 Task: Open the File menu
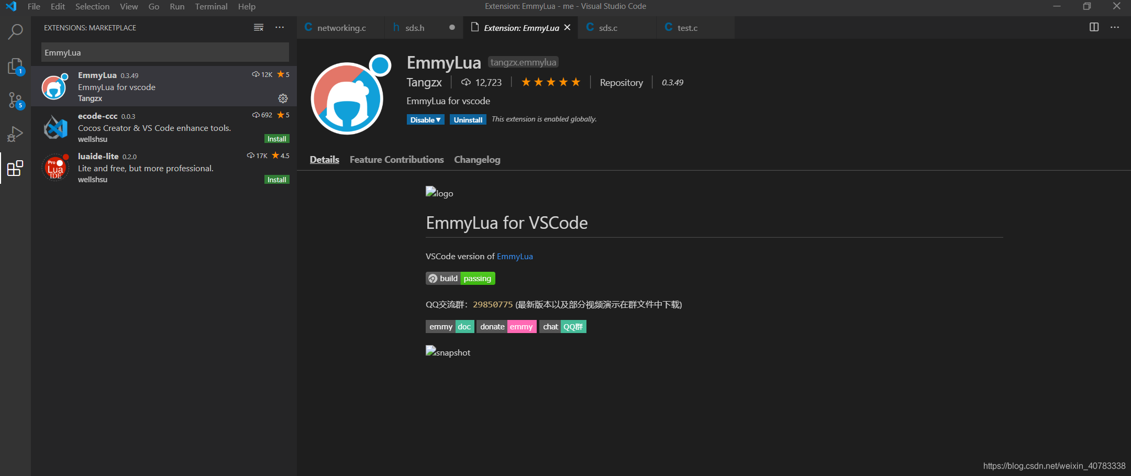[x=34, y=6]
